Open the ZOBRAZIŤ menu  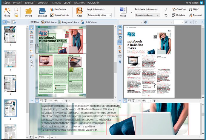pos(30,3)
